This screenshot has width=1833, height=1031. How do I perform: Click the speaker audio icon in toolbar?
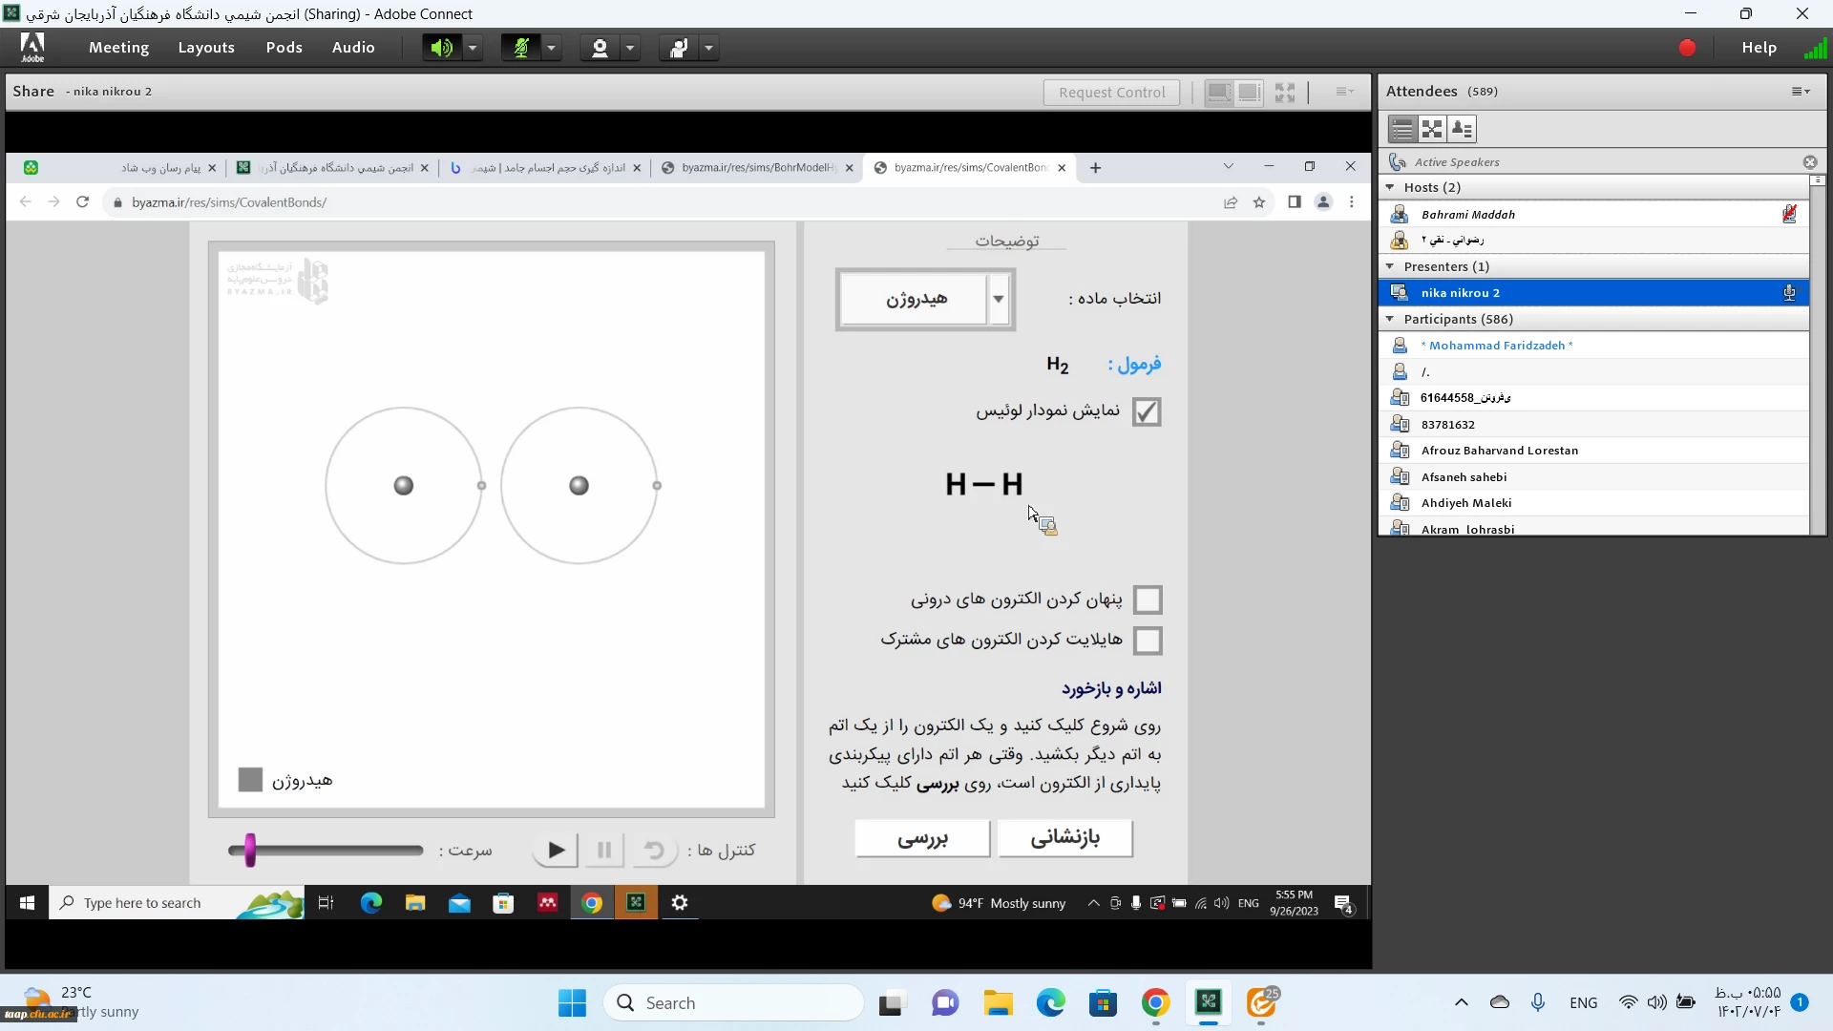tap(441, 48)
